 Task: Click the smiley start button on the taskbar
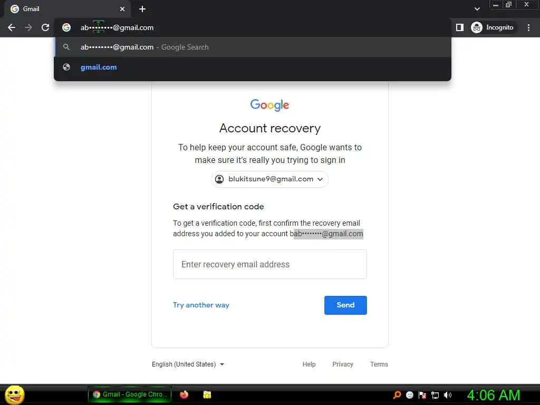[x=14, y=394]
